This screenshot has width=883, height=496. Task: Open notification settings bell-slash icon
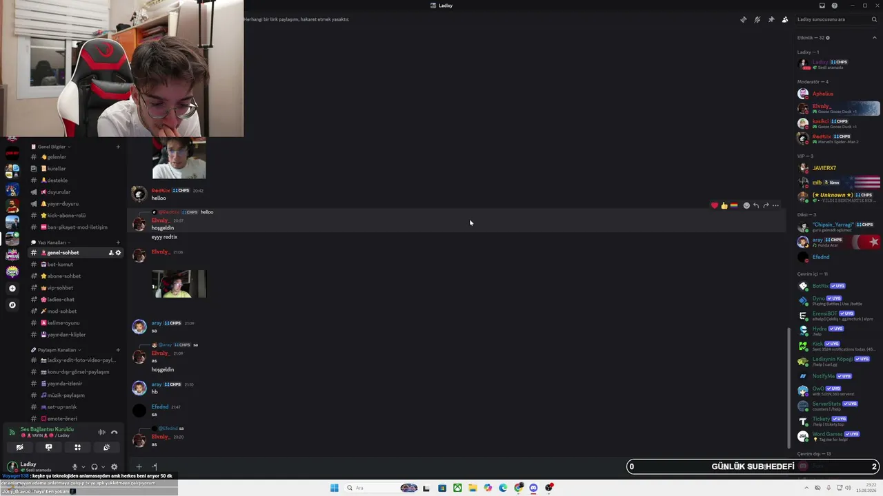(757, 19)
